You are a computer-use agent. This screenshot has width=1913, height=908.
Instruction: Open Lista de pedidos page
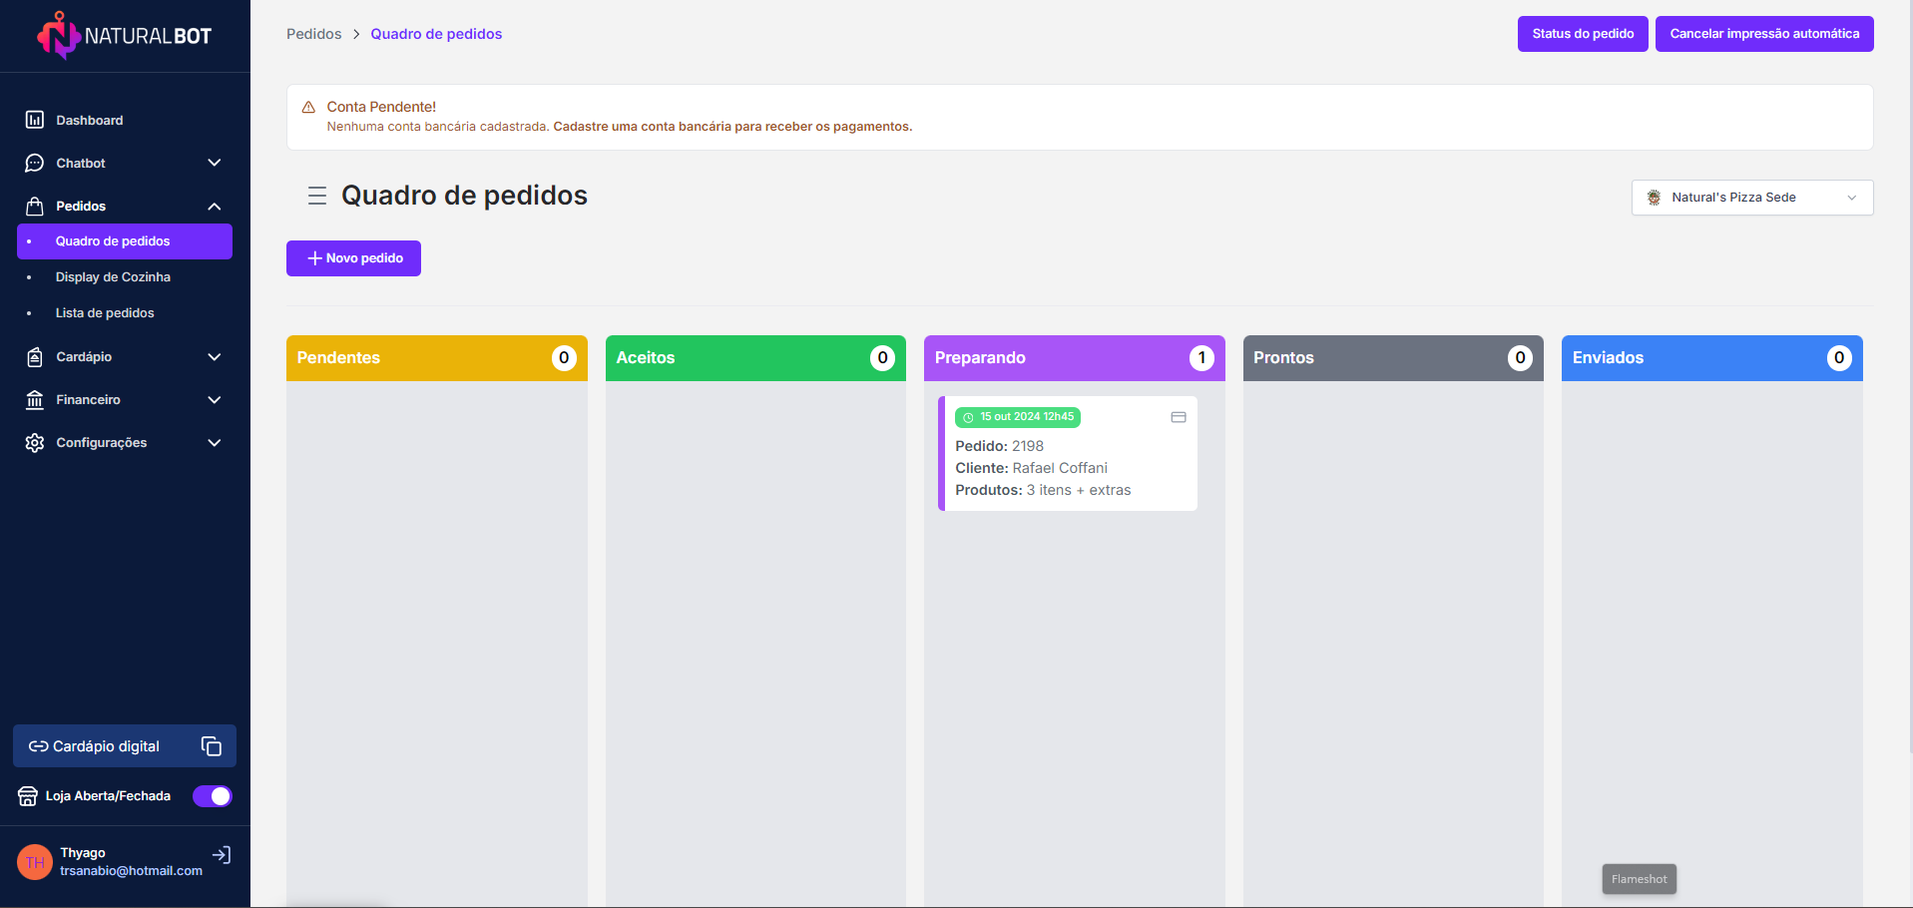coord(105,313)
